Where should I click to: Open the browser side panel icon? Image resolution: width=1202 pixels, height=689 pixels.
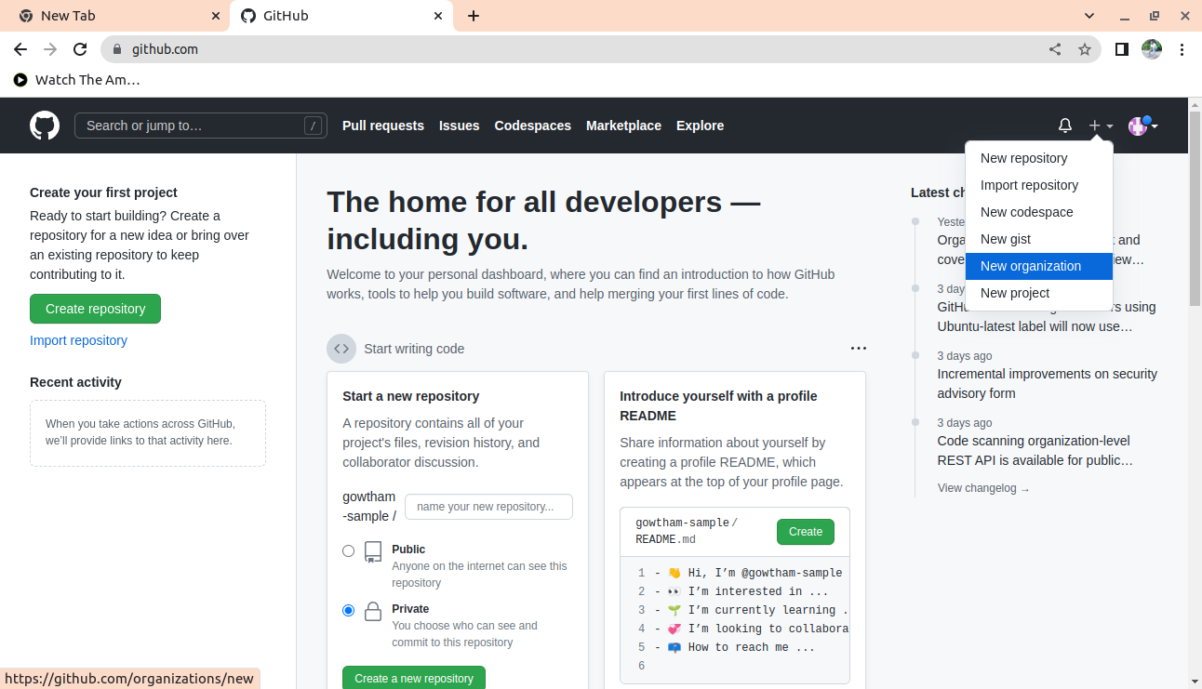coord(1122,49)
